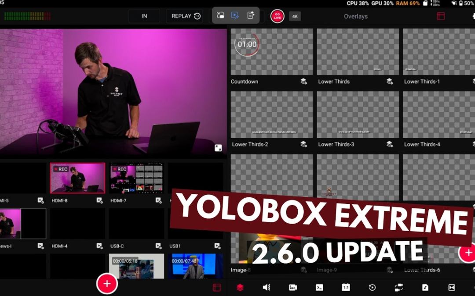The image size is (475, 296).
Task: Activate the Lower Thirds overlay thumbnail
Action: tap(358, 52)
